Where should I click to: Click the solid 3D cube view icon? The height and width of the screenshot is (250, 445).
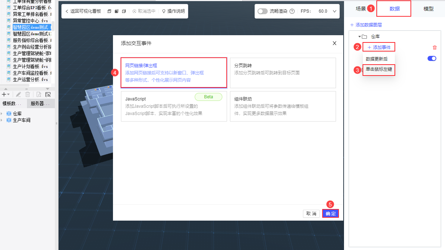click(117, 11)
